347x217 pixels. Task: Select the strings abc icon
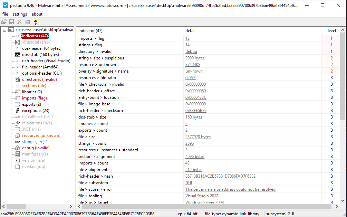tap(18, 142)
